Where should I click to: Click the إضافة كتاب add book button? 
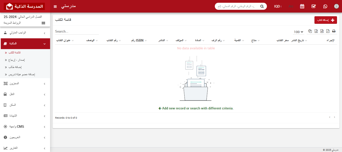325,20
